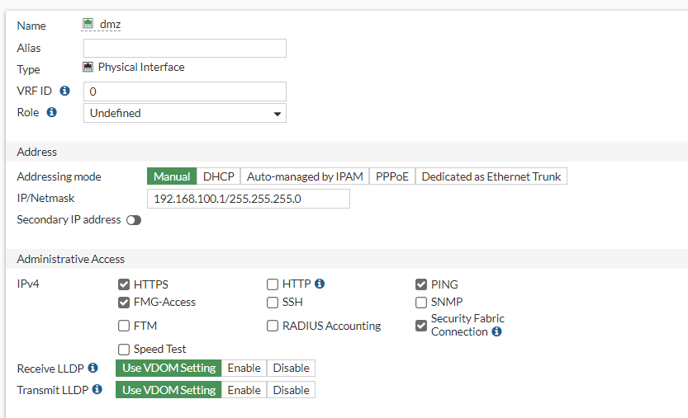Image resolution: width=688 pixels, height=418 pixels.
Task: Select Auto-managed by IPAM addressing mode
Action: coord(305,176)
